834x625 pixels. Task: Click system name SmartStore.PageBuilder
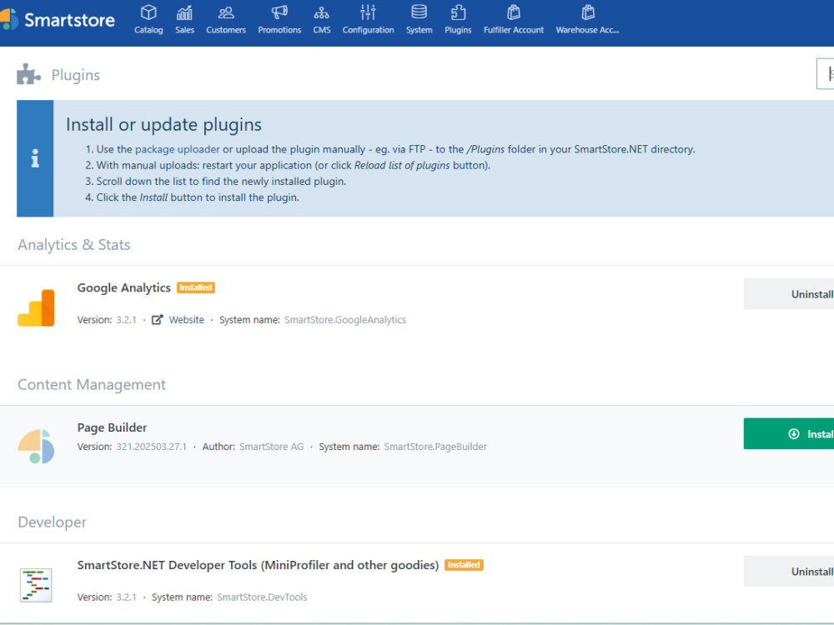tap(435, 447)
